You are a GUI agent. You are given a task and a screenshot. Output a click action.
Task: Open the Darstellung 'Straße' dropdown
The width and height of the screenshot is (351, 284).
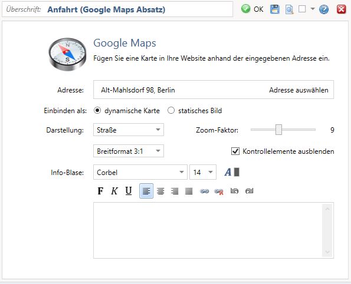coord(129,130)
